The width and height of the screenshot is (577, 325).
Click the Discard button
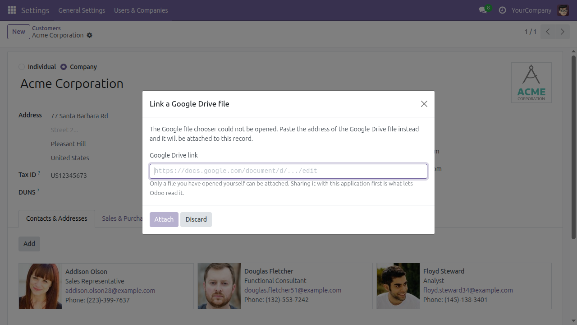point(196,219)
